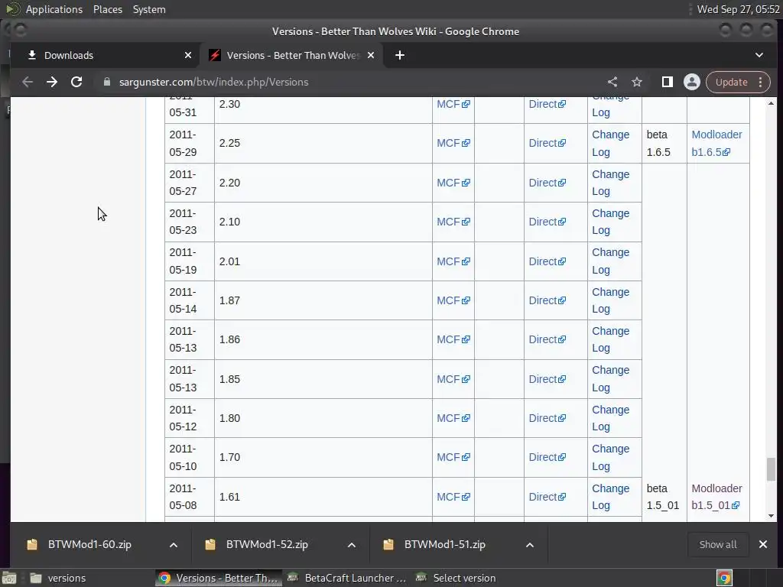Switch to Select version window in taskbar
Image resolution: width=783 pixels, height=587 pixels.
coord(457,578)
